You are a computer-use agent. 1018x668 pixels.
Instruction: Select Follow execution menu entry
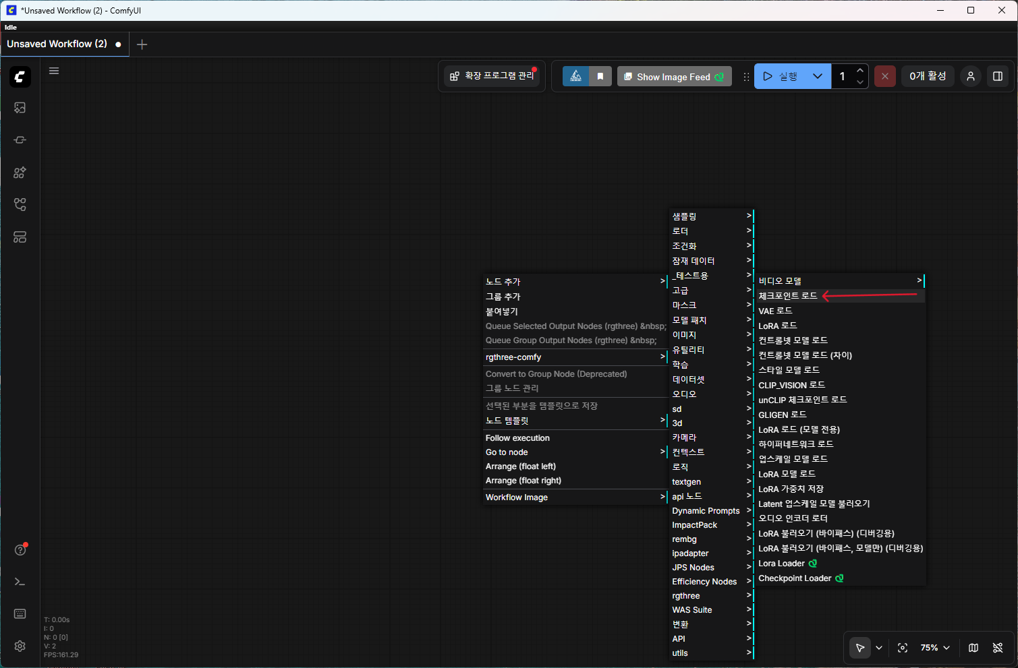575,438
